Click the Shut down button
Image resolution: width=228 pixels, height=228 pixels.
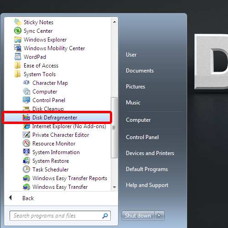pos(138,216)
